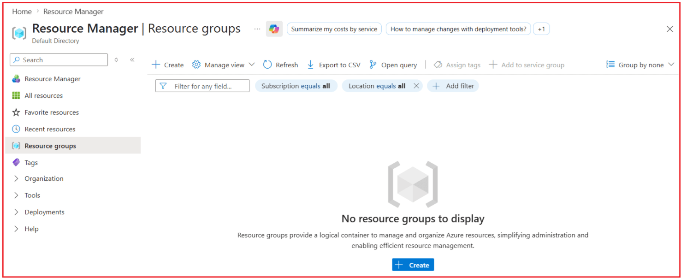
Task: Select the Refresh icon on the toolbar
Action: (x=268, y=65)
